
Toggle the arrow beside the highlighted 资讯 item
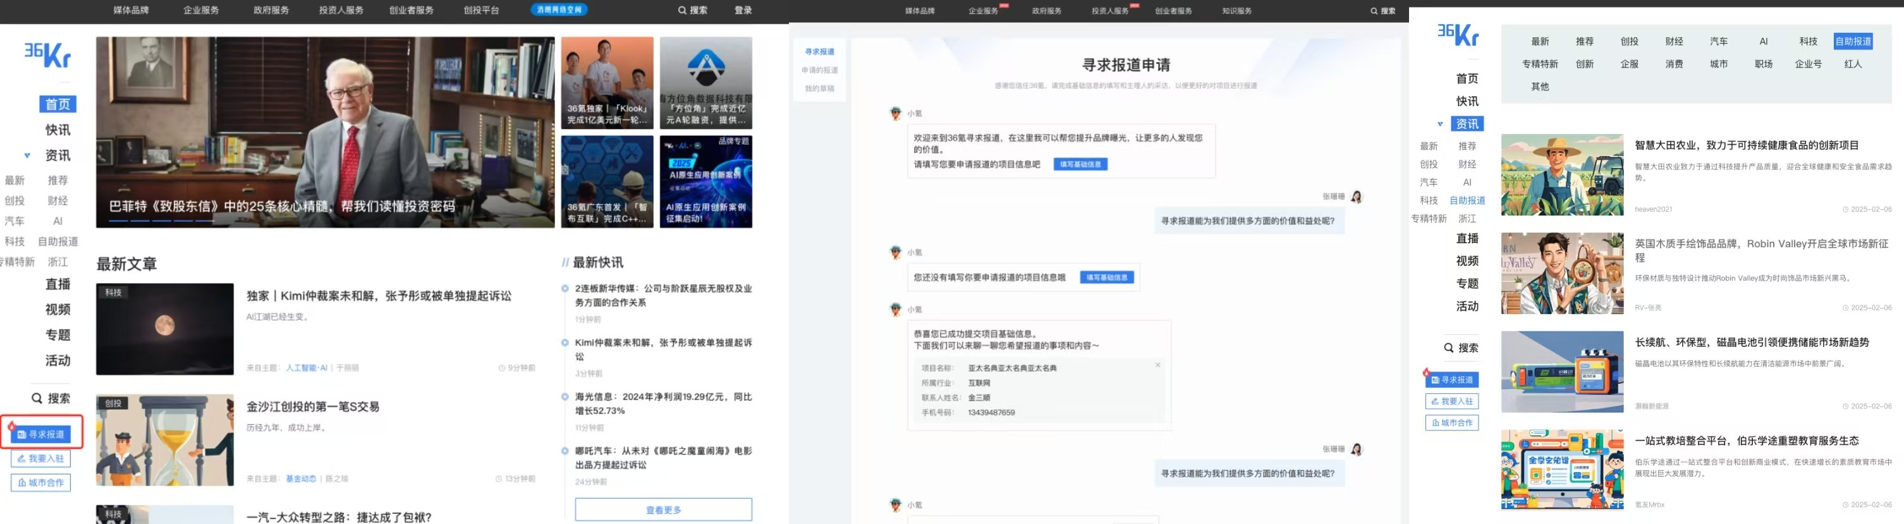[1440, 124]
